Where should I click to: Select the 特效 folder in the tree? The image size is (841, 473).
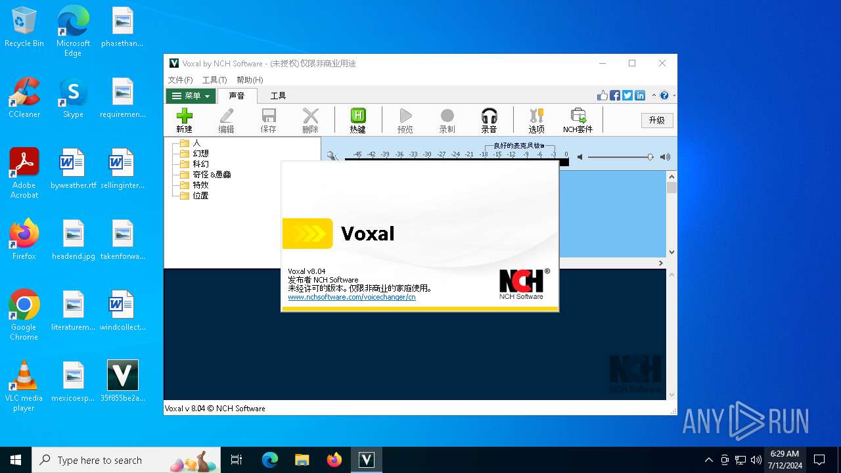click(194, 185)
